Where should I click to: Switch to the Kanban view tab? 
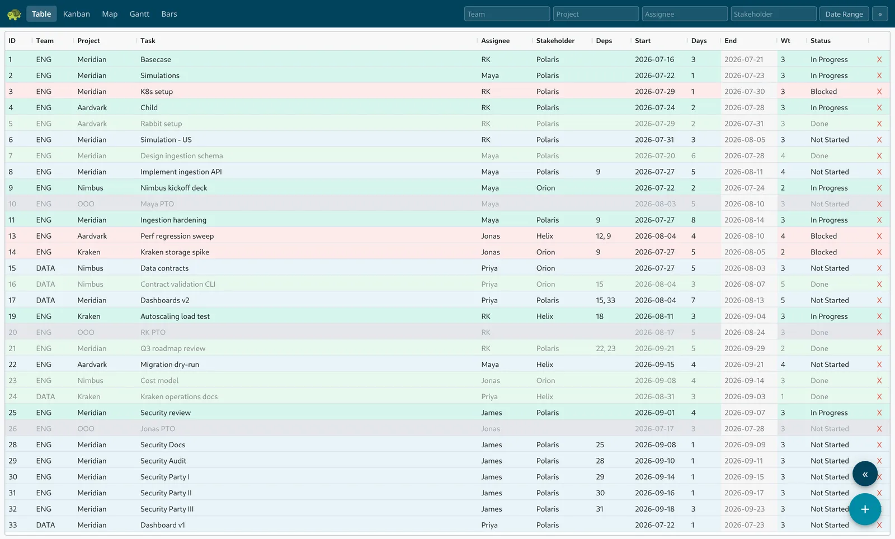coord(77,14)
